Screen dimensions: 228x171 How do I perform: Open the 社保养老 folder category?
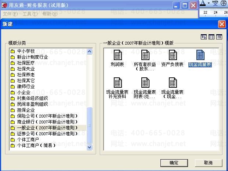(23, 75)
